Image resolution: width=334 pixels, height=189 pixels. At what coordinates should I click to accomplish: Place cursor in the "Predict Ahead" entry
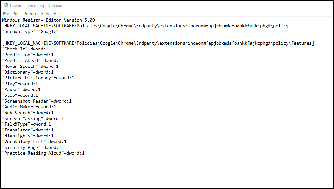click(x=32, y=61)
